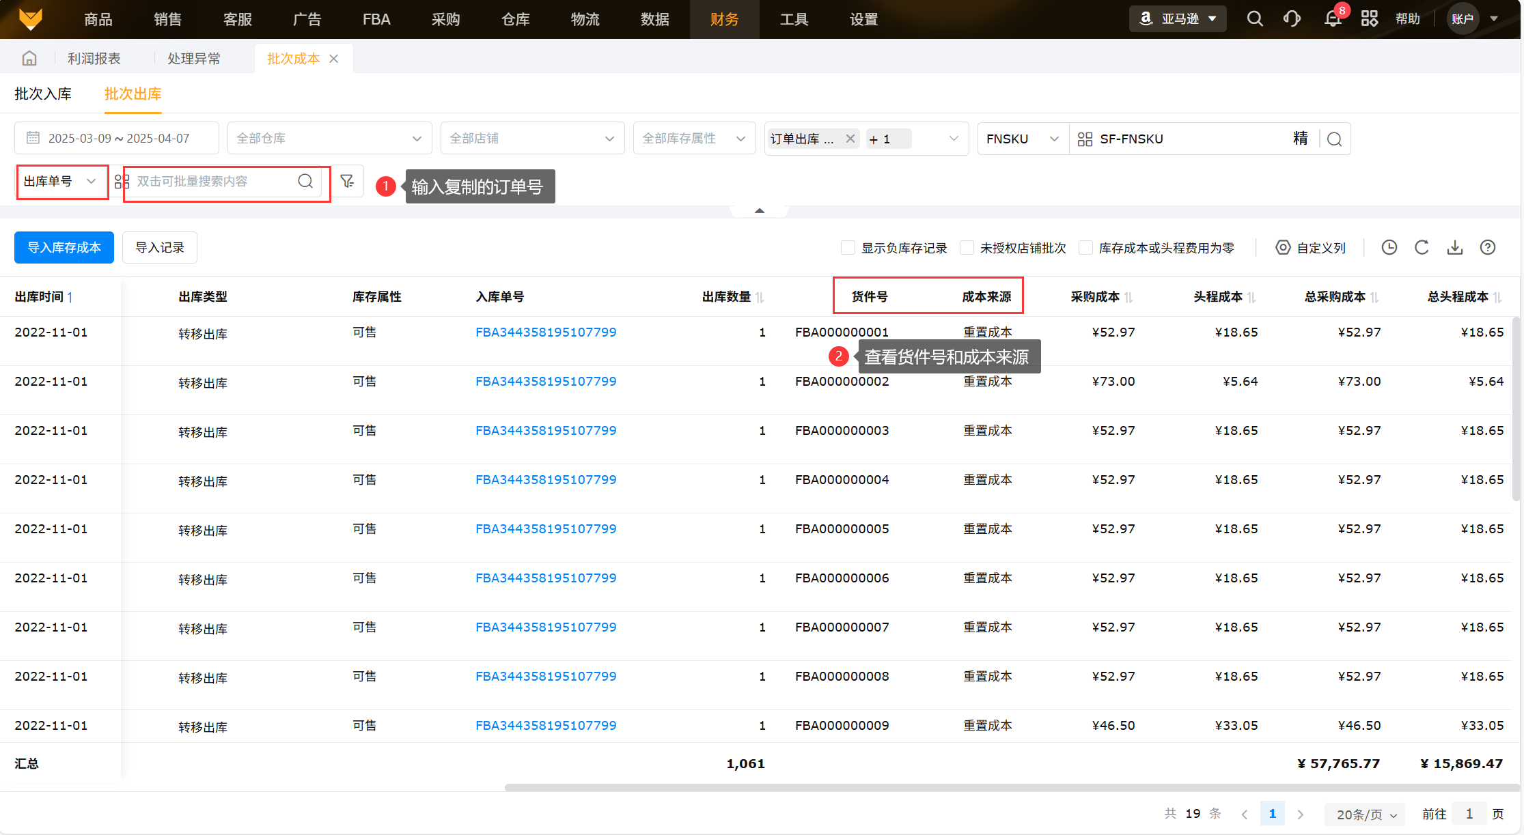Open the advanced filter funnel icon
The image size is (1524, 835).
347,181
